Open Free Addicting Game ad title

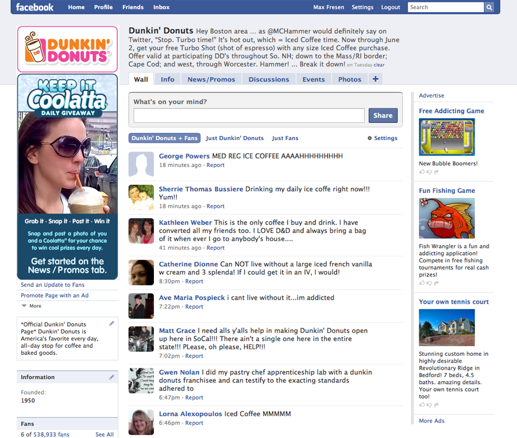pos(452,111)
